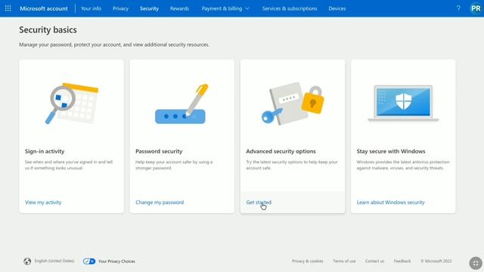The image size is (484, 272).
Task: Open Learn about Windows security link
Action: (390, 202)
